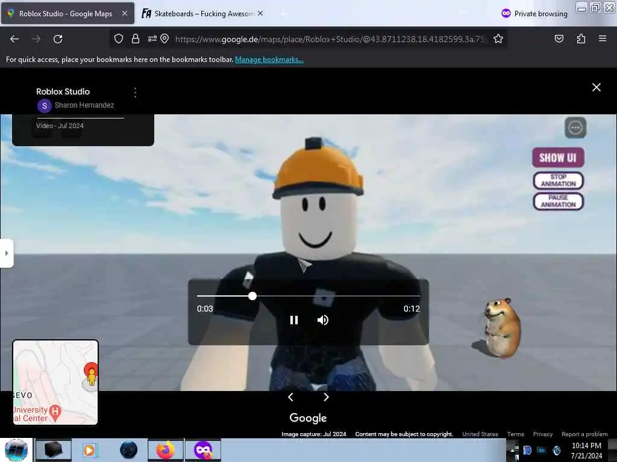
Task: Click the video progress slider handle
Action: (x=252, y=296)
